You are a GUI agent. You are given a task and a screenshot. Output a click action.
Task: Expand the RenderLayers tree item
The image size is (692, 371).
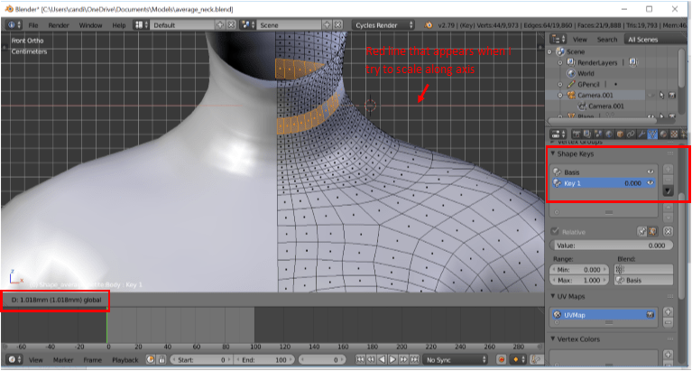click(x=560, y=62)
